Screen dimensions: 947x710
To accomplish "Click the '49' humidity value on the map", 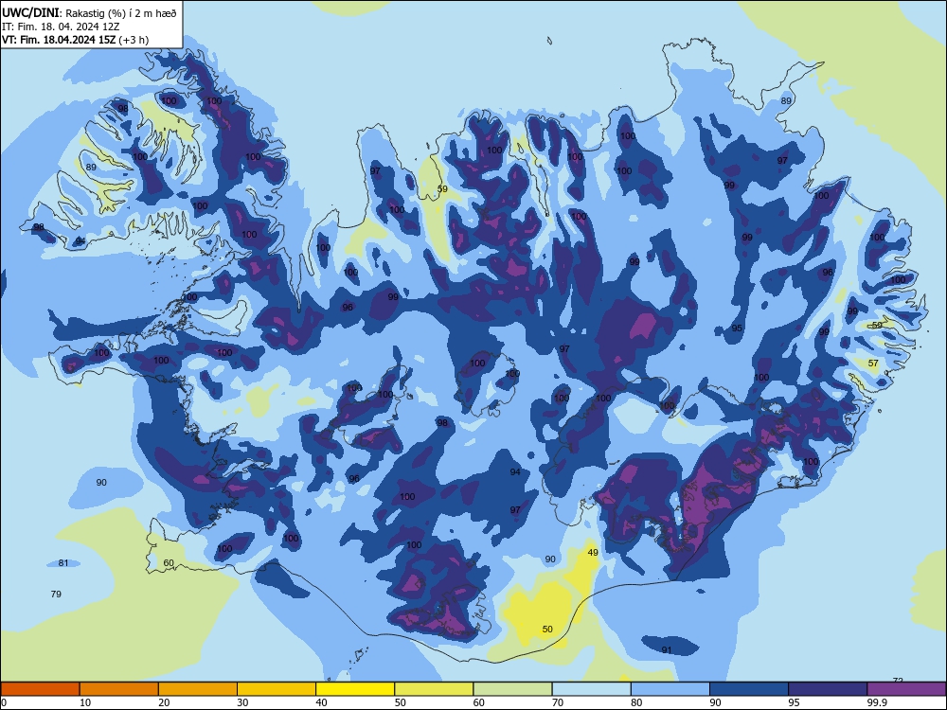I will [x=593, y=553].
